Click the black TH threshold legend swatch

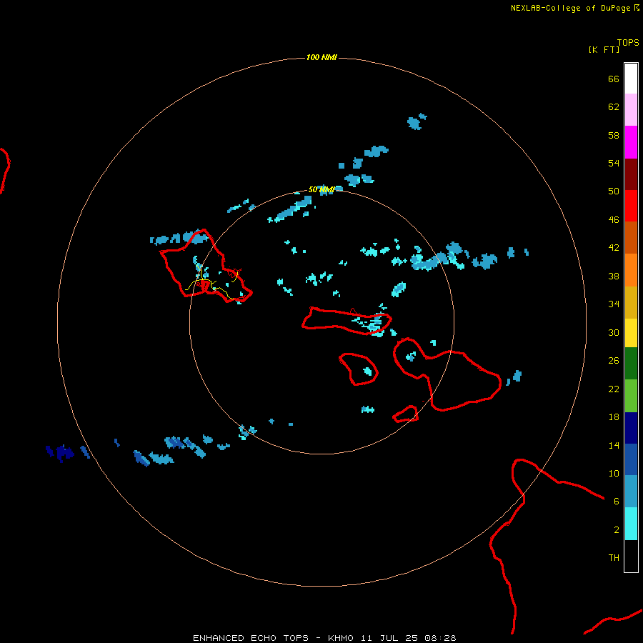click(631, 556)
